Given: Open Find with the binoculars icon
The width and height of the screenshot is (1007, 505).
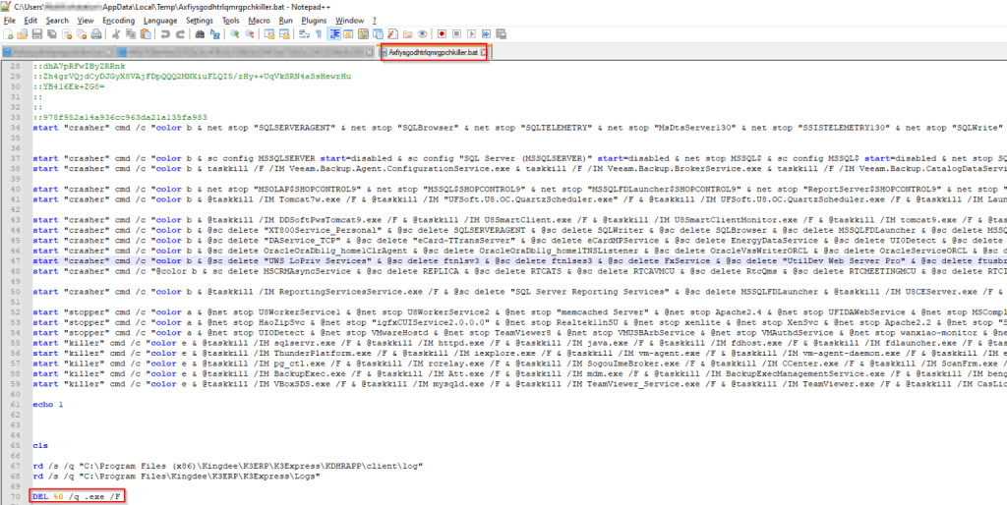Looking at the screenshot, I should (x=200, y=34).
